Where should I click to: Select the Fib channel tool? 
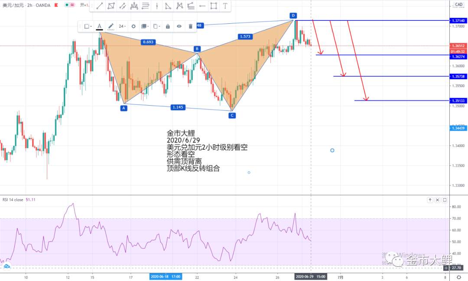pos(191,6)
